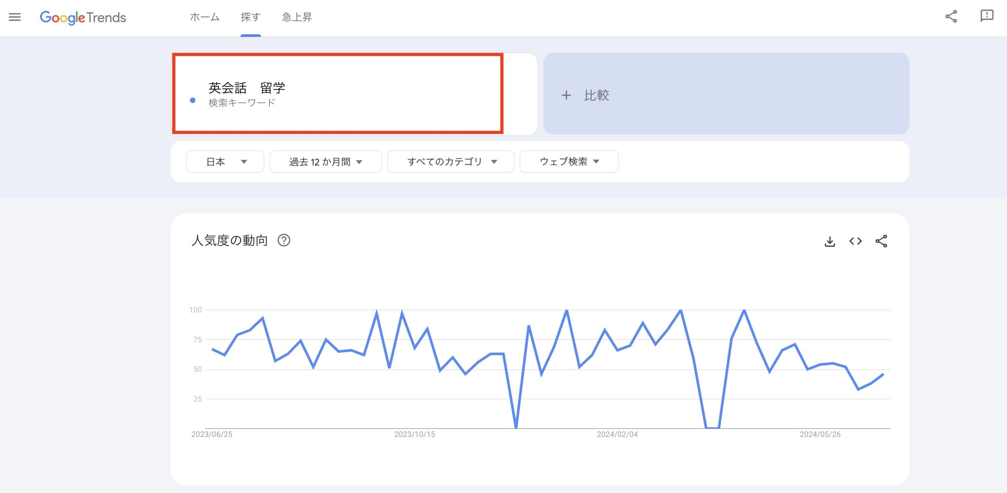The height and width of the screenshot is (493, 1007).
Task: Click the 50 value on the y-axis
Action: pyautogui.click(x=197, y=369)
